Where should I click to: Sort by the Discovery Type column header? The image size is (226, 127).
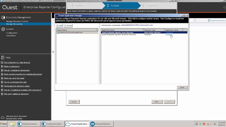tap(154, 30)
